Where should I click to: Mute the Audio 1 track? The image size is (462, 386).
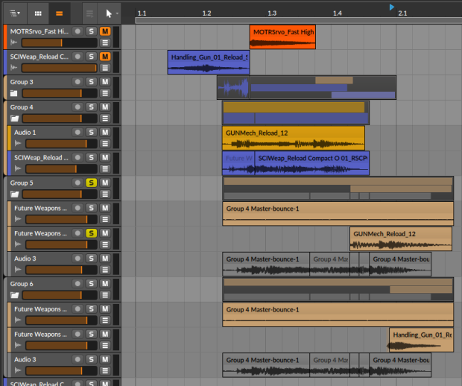coord(105,133)
